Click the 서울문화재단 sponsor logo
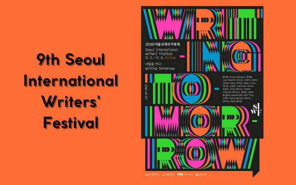Image resolution: width=296 pixels, height=185 pixels. (x=168, y=174)
